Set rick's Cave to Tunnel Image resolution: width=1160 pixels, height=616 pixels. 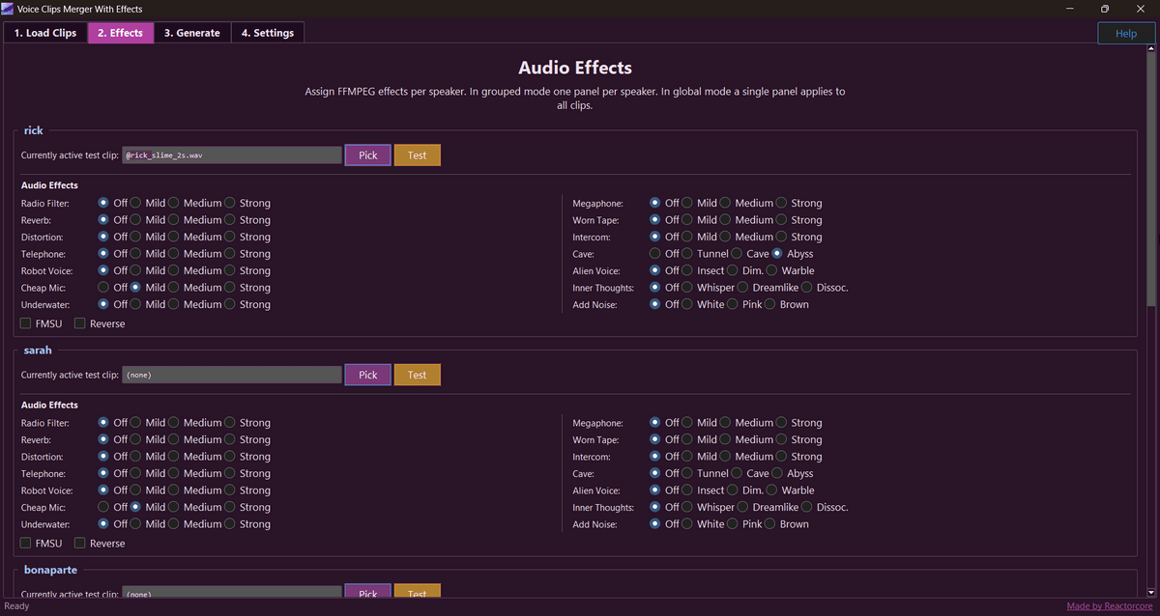pos(687,254)
